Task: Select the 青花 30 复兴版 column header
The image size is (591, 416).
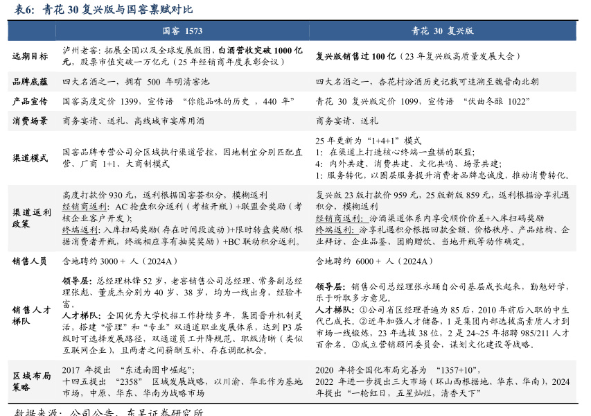Action: 442,31
